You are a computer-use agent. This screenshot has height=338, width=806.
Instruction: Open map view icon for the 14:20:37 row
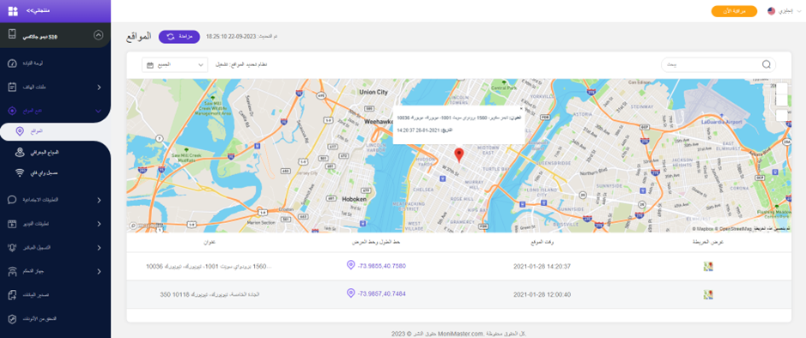click(x=708, y=266)
